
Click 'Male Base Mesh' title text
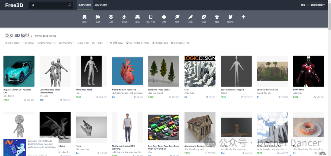point(84,89)
